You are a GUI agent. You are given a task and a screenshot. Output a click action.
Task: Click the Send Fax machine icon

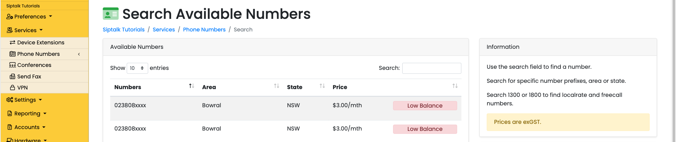(13, 77)
